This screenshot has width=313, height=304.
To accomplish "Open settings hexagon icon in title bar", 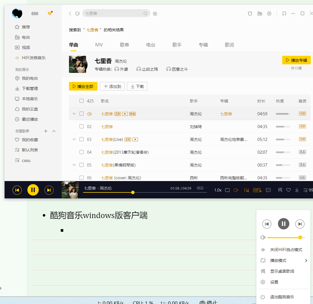I will pos(269,14).
